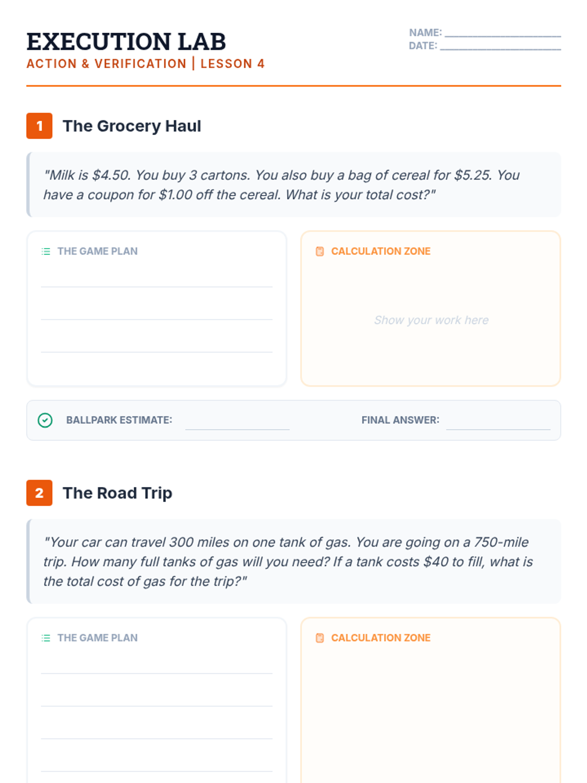Screen dimensions: 587x783
Task: Click 'The Grocery Haul' heading
Action: 132,126
